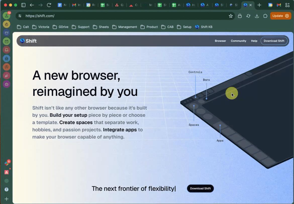Switch to the Asana tab

(119, 5)
